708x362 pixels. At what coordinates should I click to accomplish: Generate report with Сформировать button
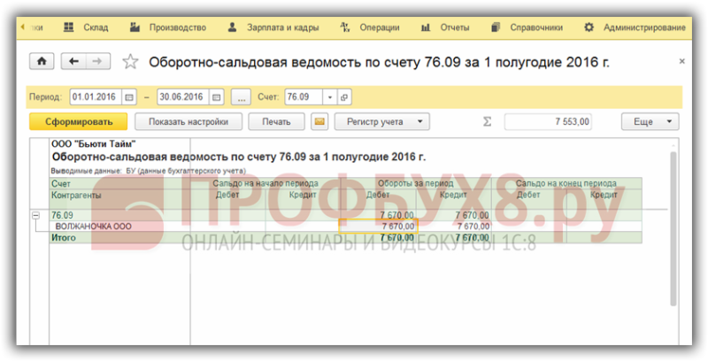(79, 121)
